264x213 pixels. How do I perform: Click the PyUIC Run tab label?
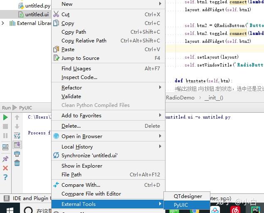[x=25, y=108]
